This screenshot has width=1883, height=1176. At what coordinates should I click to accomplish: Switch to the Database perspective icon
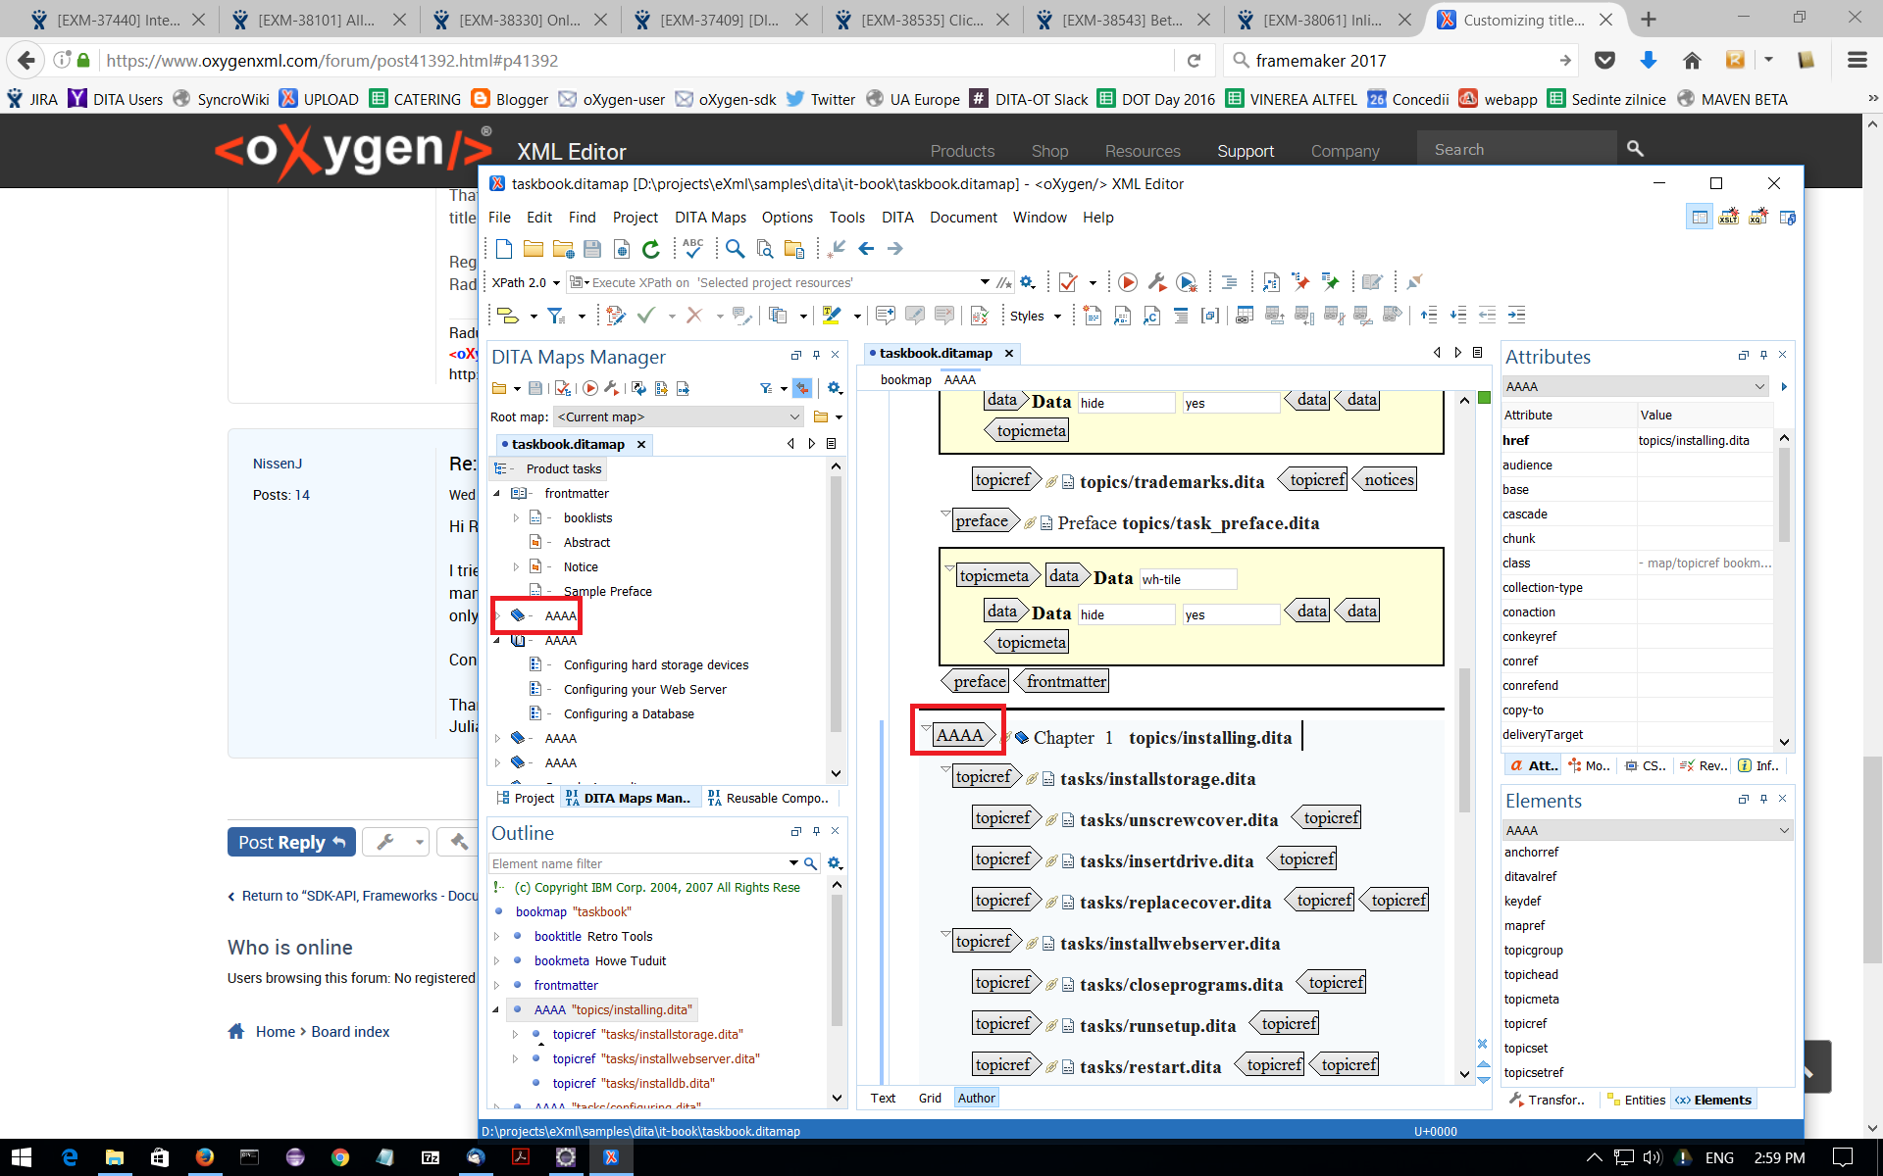click(1788, 217)
